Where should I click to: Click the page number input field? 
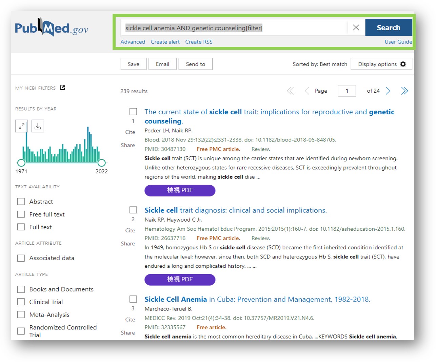tap(347, 91)
